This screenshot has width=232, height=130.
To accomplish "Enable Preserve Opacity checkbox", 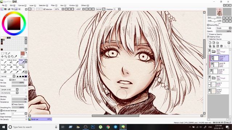I will tap(208, 34).
